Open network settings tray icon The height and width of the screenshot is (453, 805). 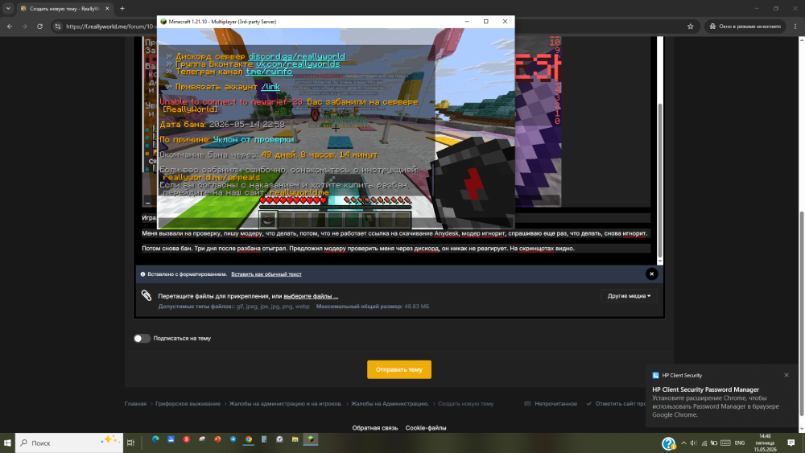click(704, 443)
